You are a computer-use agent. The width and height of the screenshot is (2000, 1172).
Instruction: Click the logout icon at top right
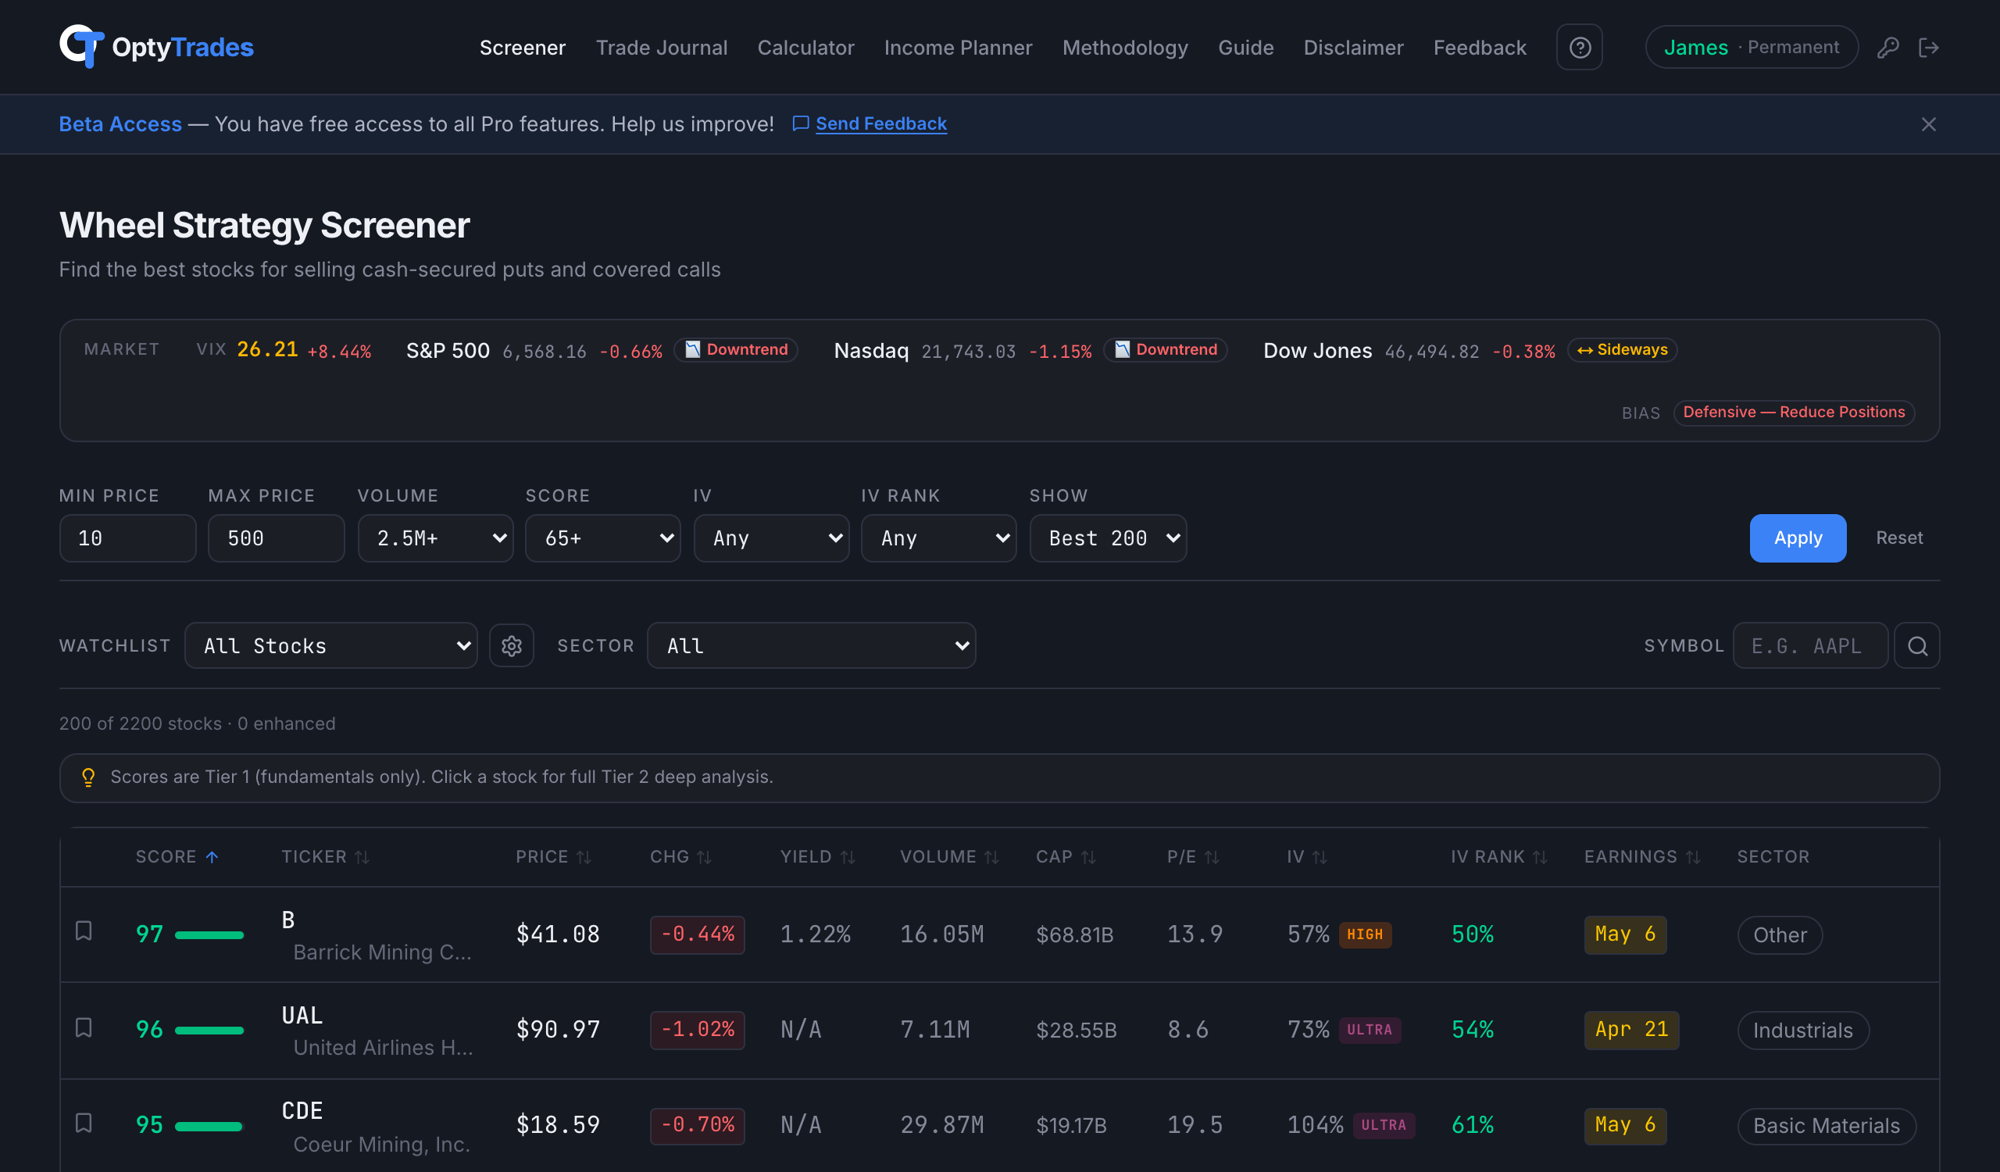tap(1930, 47)
